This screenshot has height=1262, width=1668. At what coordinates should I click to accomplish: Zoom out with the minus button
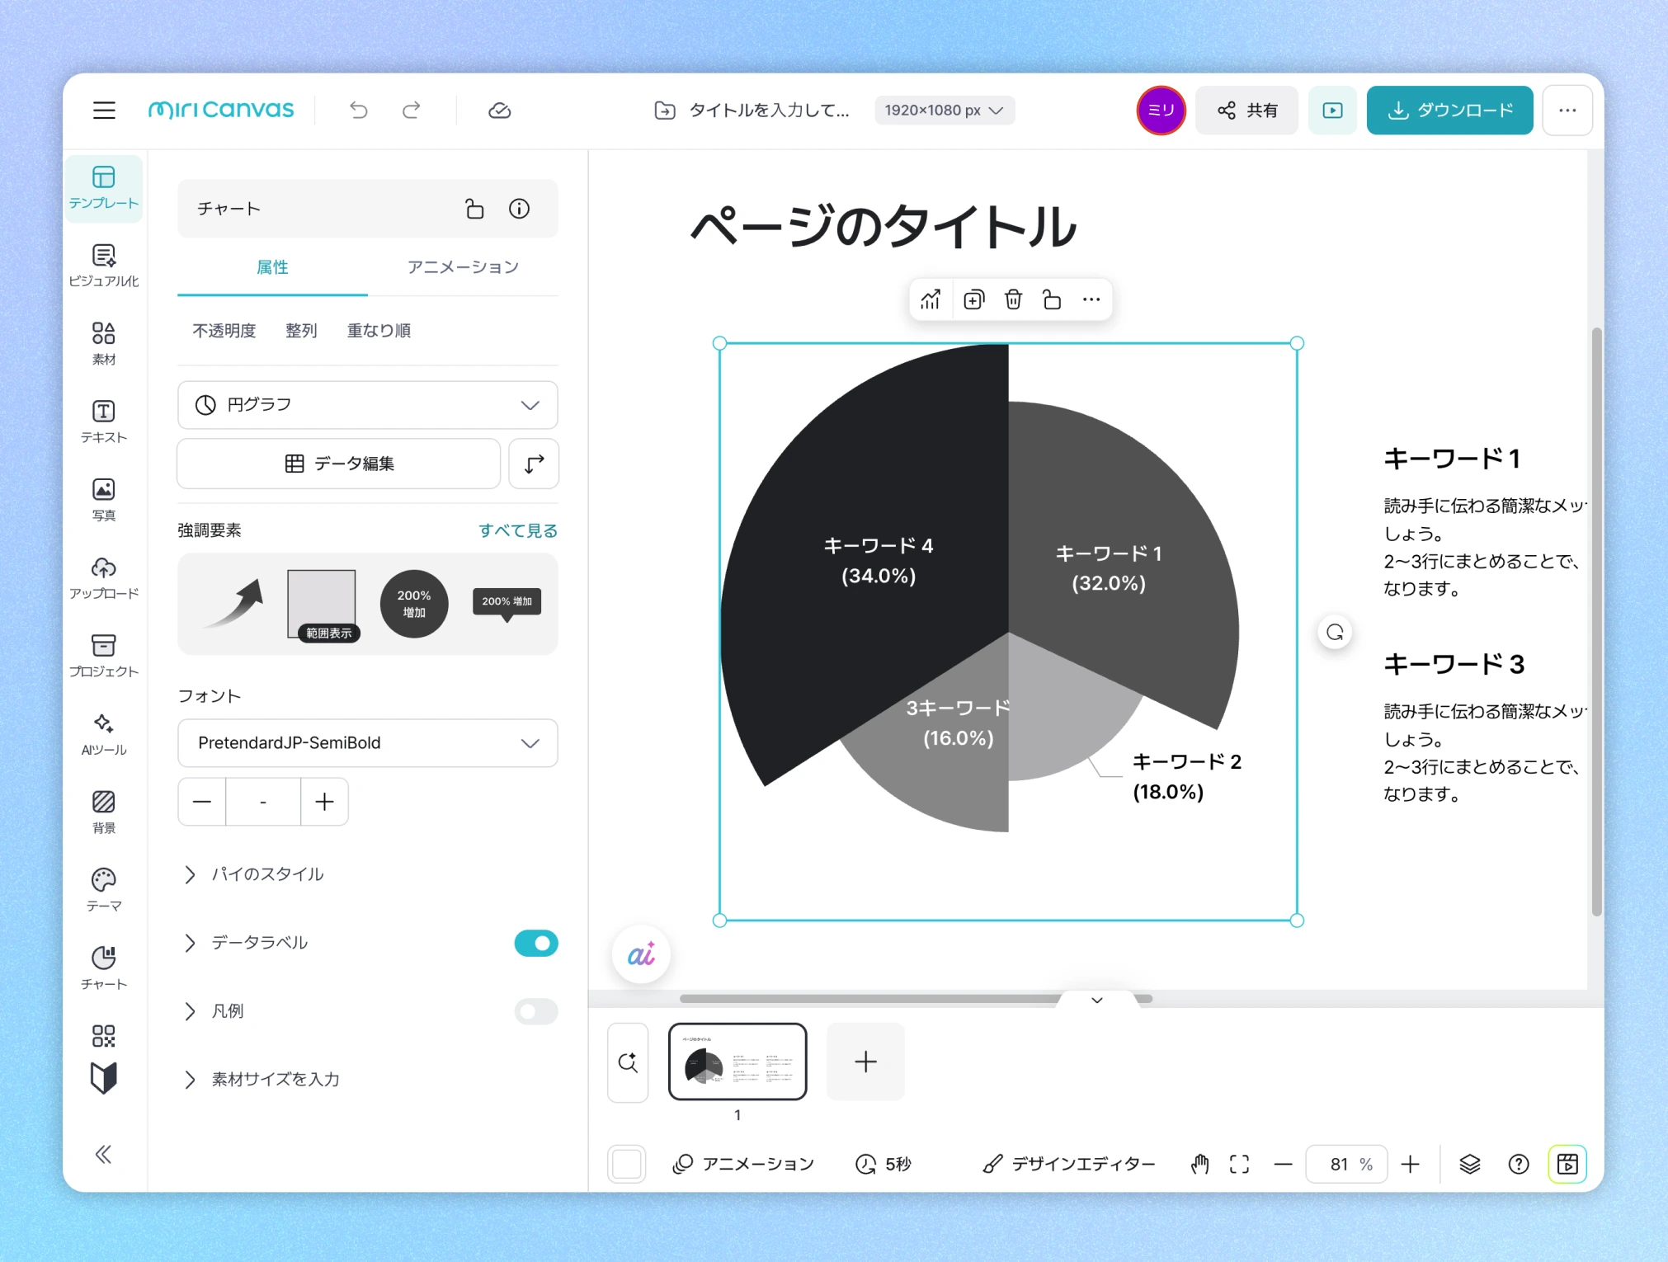coord(1283,1164)
